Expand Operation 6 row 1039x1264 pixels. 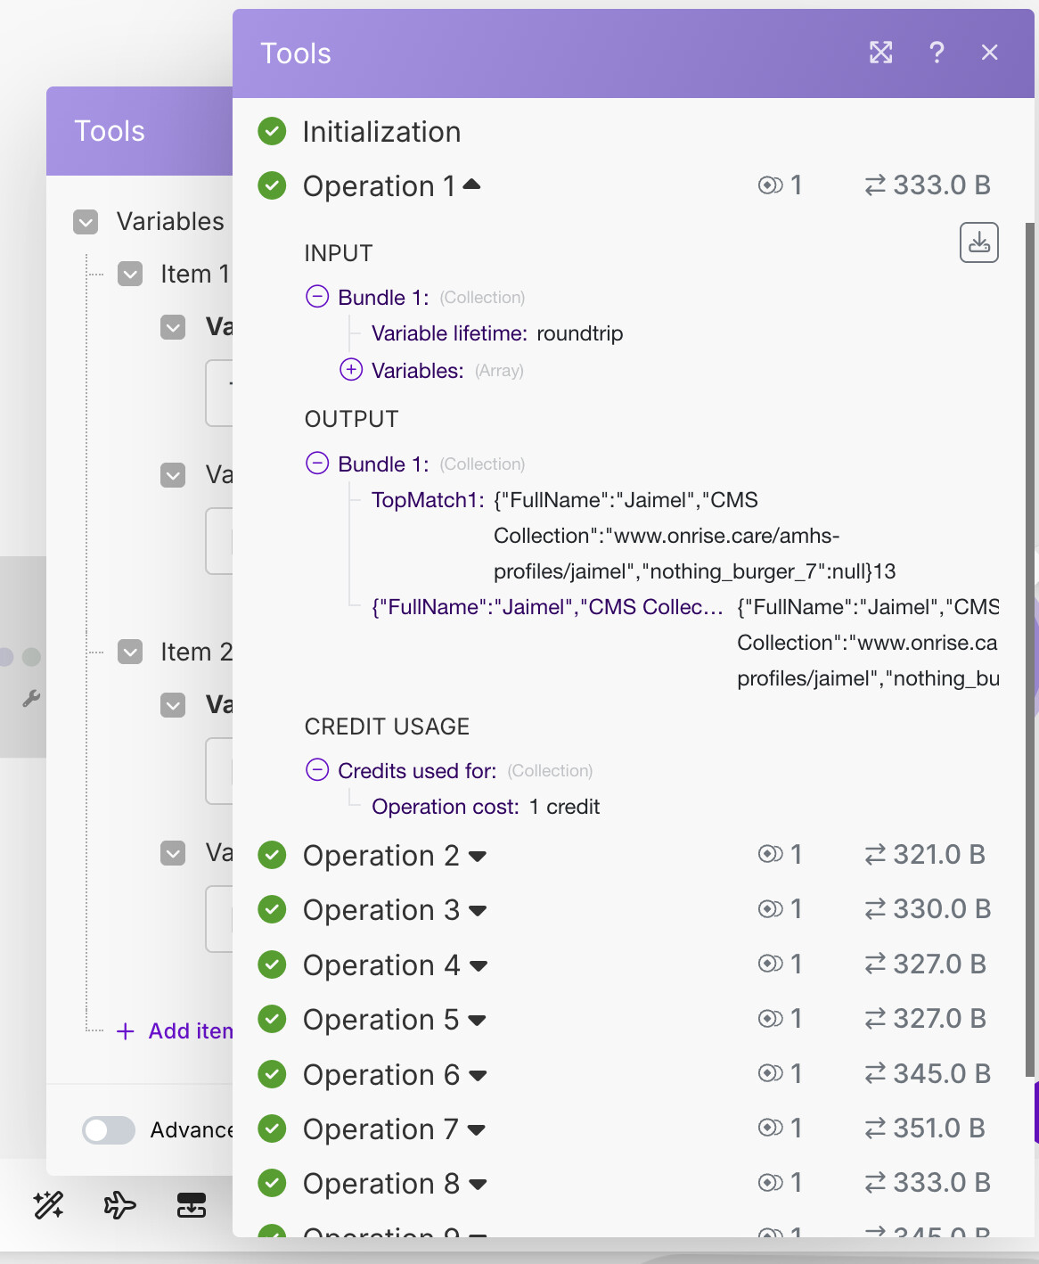click(478, 1075)
